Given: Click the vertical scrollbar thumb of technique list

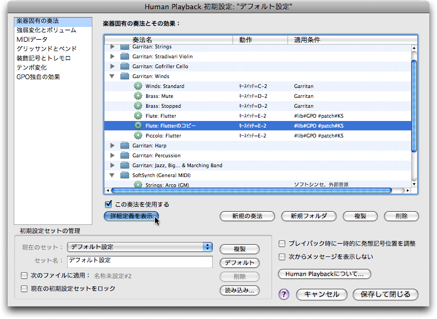Looking at the screenshot, I should tap(414, 106).
